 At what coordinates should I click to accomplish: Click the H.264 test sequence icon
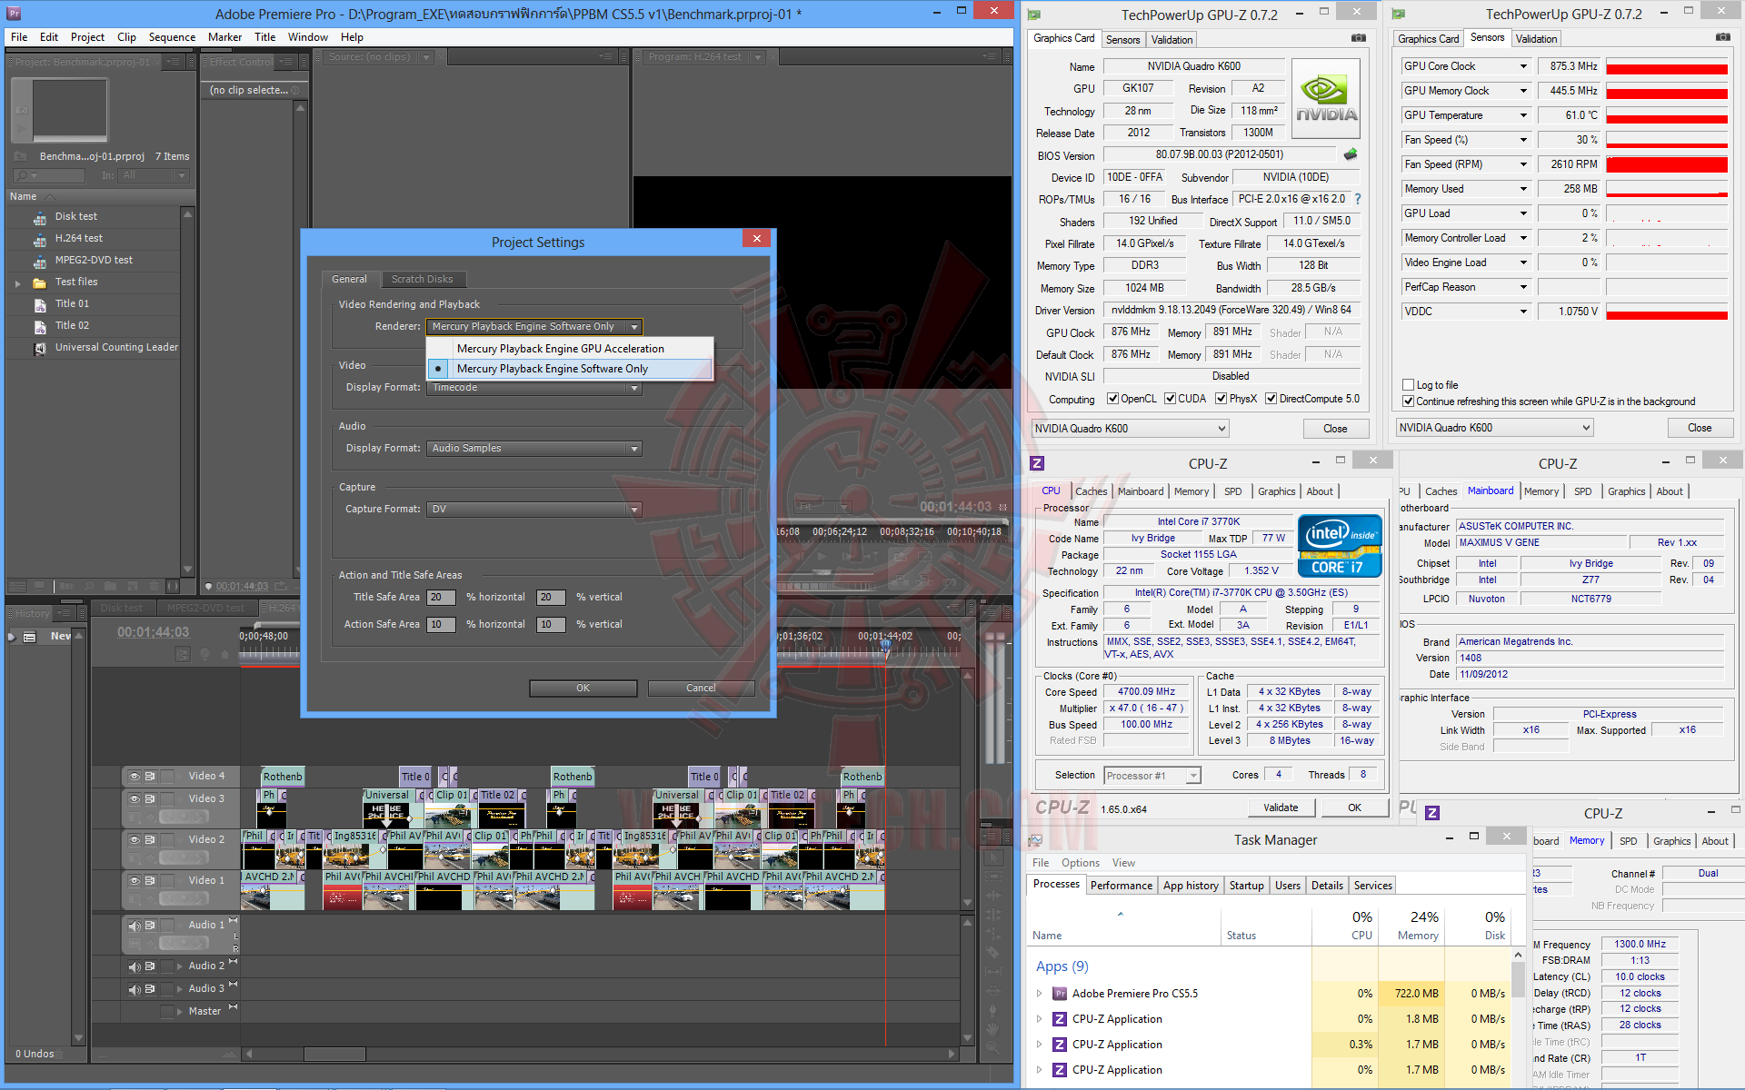point(40,240)
